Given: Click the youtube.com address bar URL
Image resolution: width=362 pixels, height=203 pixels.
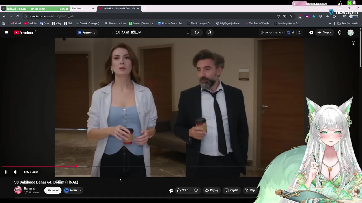Looking at the screenshot, I should point(52,16).
